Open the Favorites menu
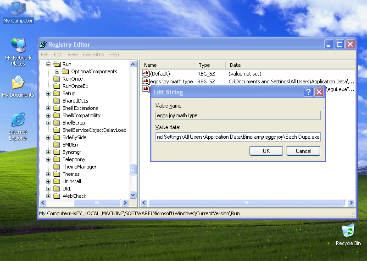The image size is (367, 261). [94, 54]
